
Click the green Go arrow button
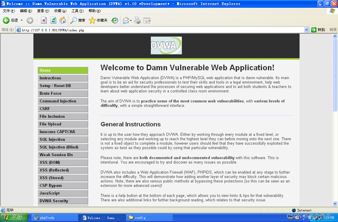[314, 30]
